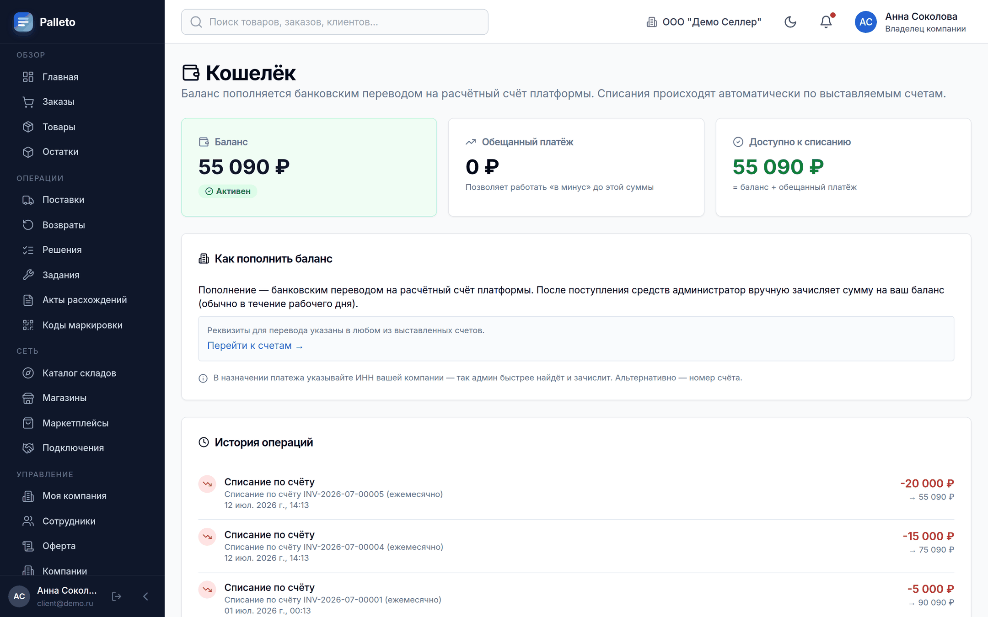
Task: Click the Palleto logo icon
Action: pos(23,22)
